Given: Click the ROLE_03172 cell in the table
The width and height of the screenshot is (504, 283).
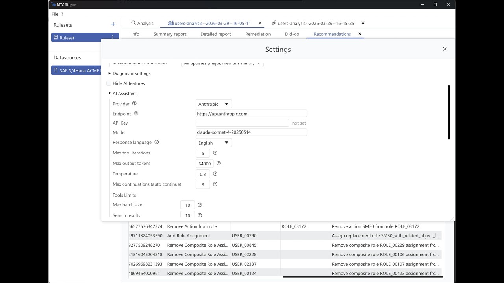Looking at the screenshot, I should [305, 226].
